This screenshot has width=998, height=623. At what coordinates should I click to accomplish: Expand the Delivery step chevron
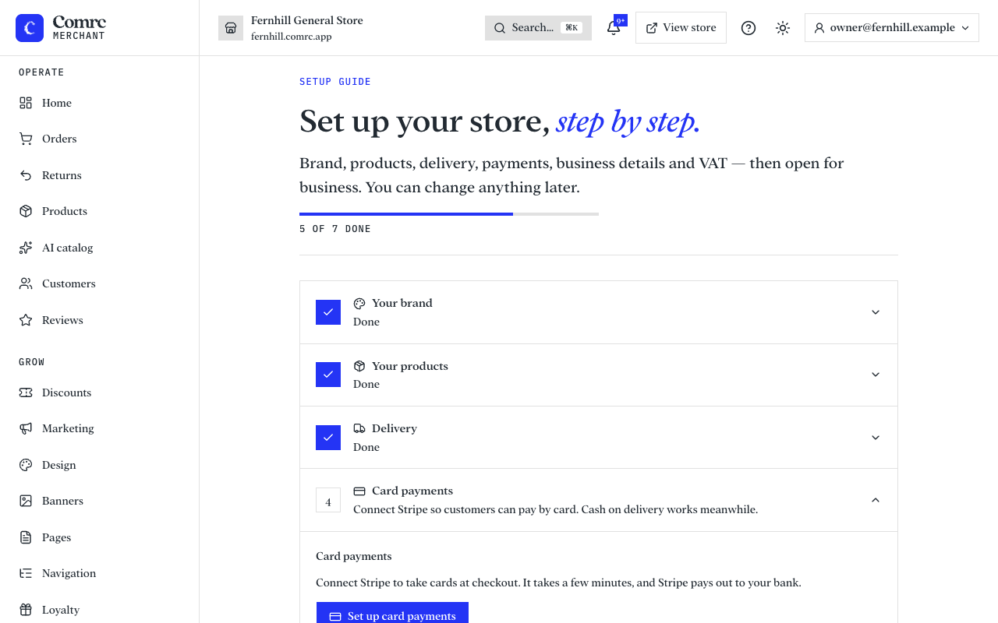876,438
